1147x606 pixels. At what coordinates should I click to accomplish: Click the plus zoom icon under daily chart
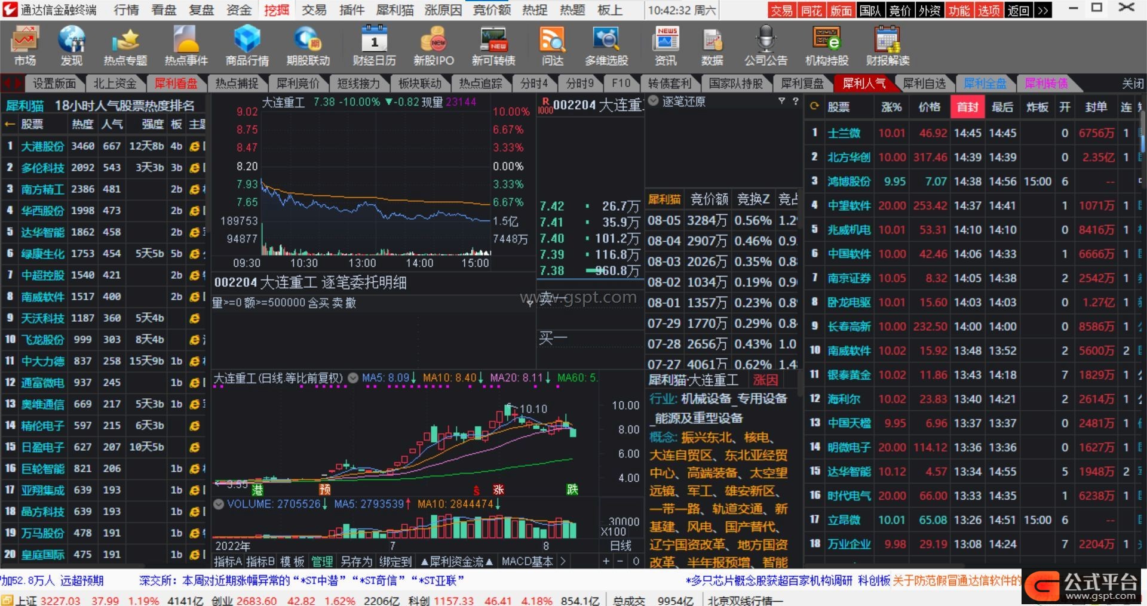[x=606, y=561]
